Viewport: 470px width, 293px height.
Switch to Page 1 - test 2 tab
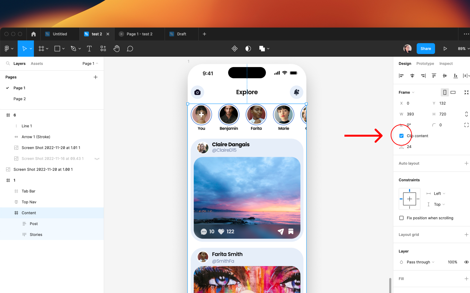[x=140, y=34]
